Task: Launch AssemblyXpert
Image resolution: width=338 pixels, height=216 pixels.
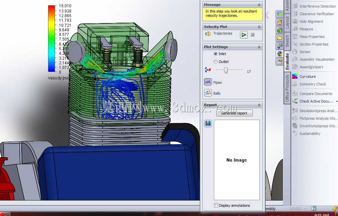Action: (x=308, y=67)
